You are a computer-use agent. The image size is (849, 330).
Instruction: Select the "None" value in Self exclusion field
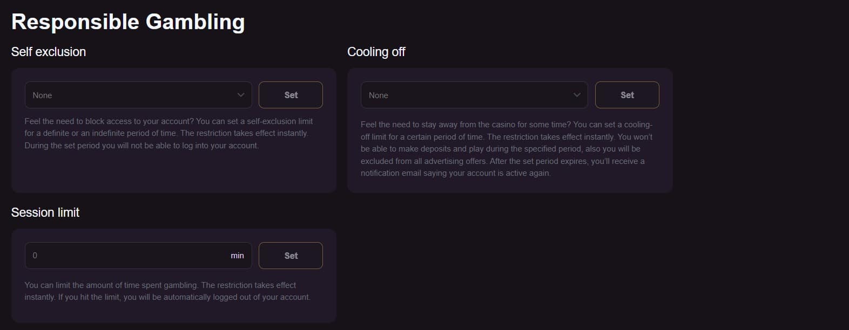(x=42, y=95)
